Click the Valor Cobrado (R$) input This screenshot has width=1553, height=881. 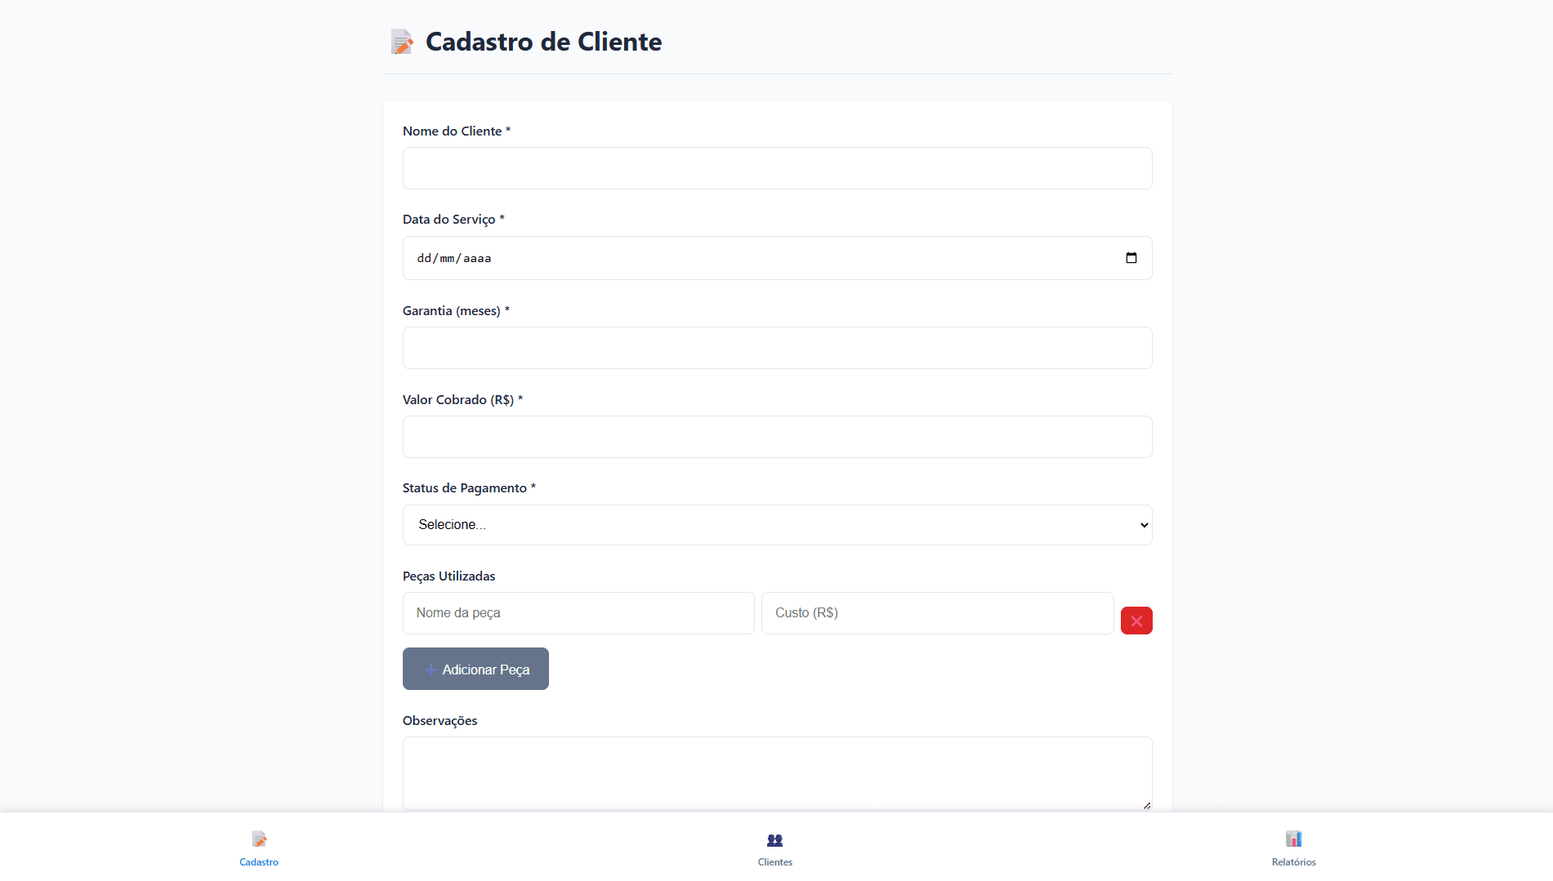(776, 437)
